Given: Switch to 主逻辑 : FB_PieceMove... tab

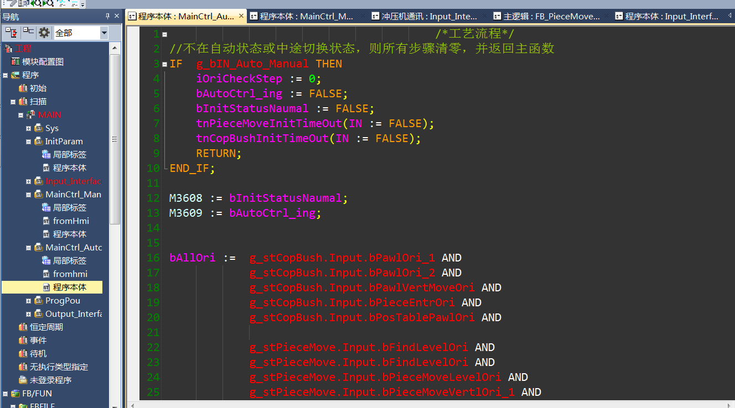Looking at the screenshot, I should [x=552, y=17].
